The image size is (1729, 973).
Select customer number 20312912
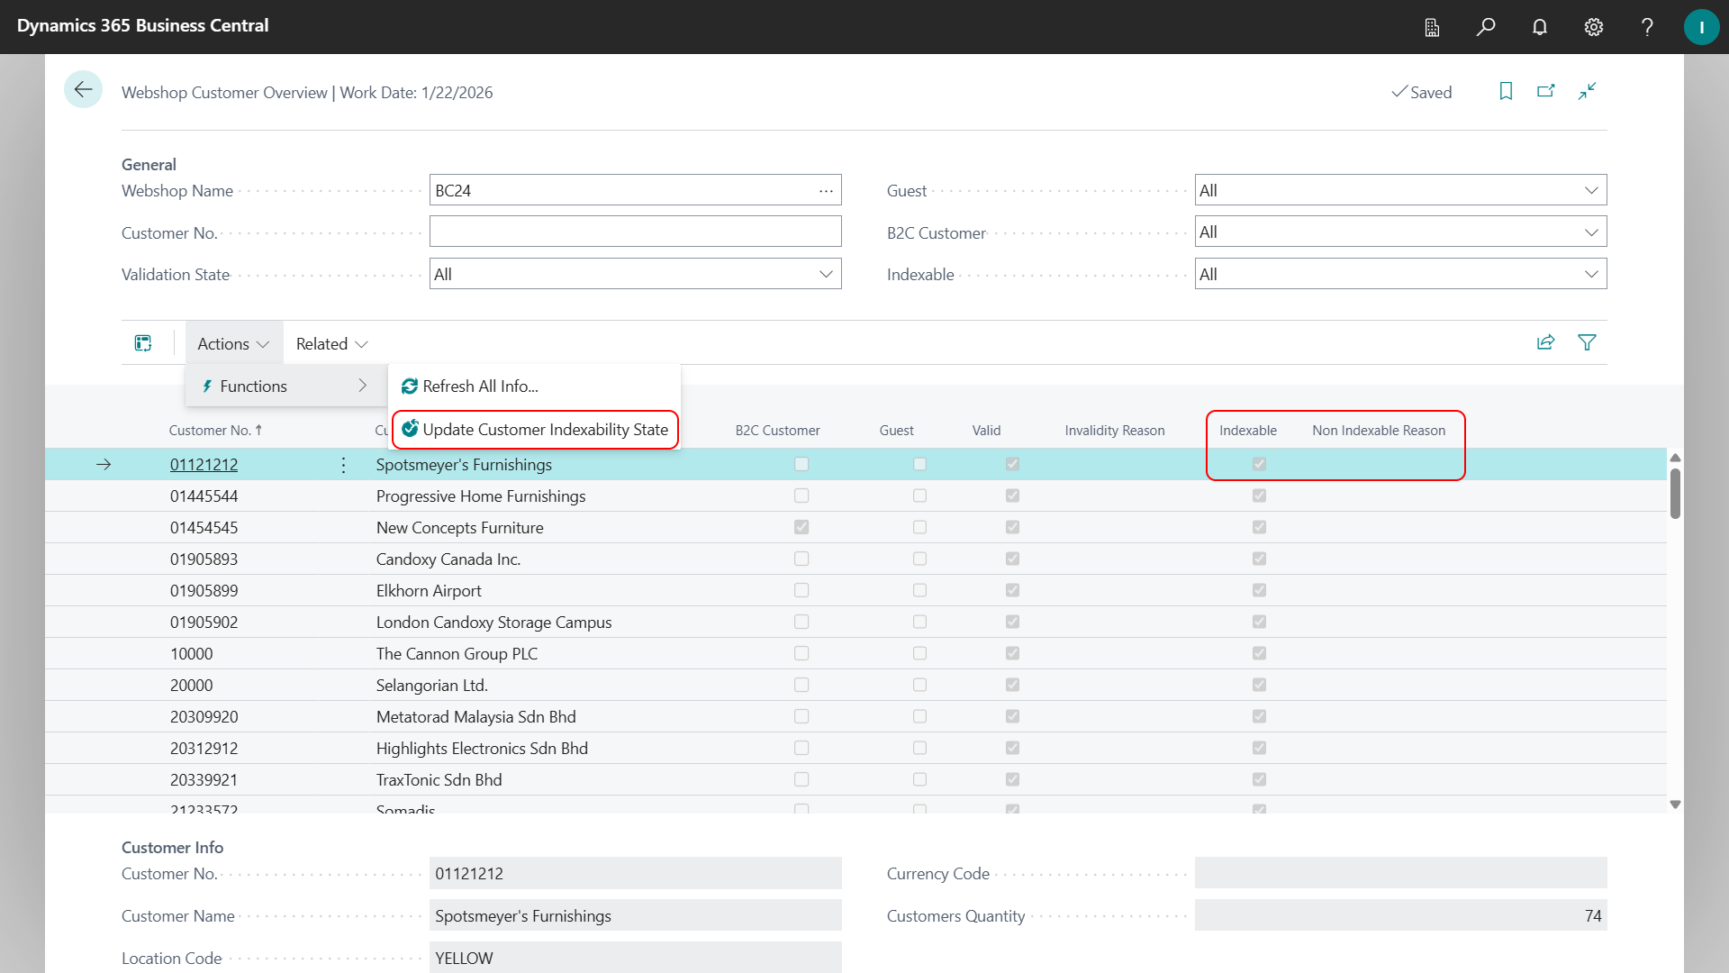pos(204,749)
